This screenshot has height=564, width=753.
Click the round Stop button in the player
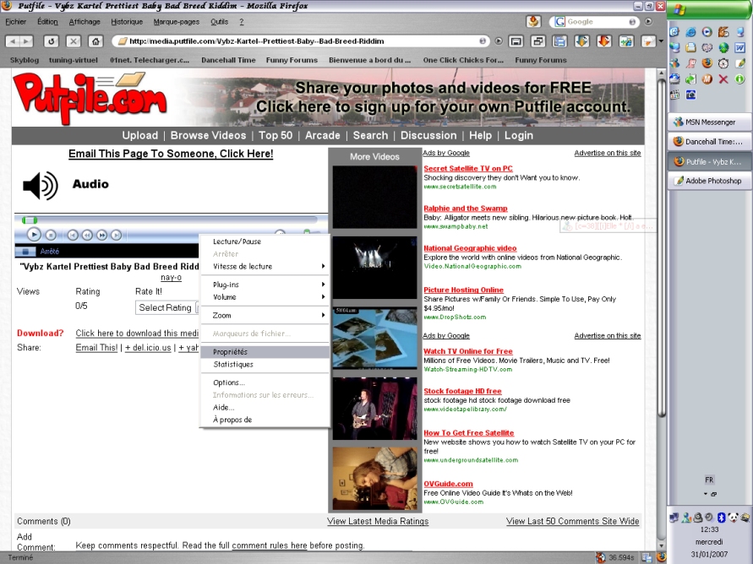(51, 235)
